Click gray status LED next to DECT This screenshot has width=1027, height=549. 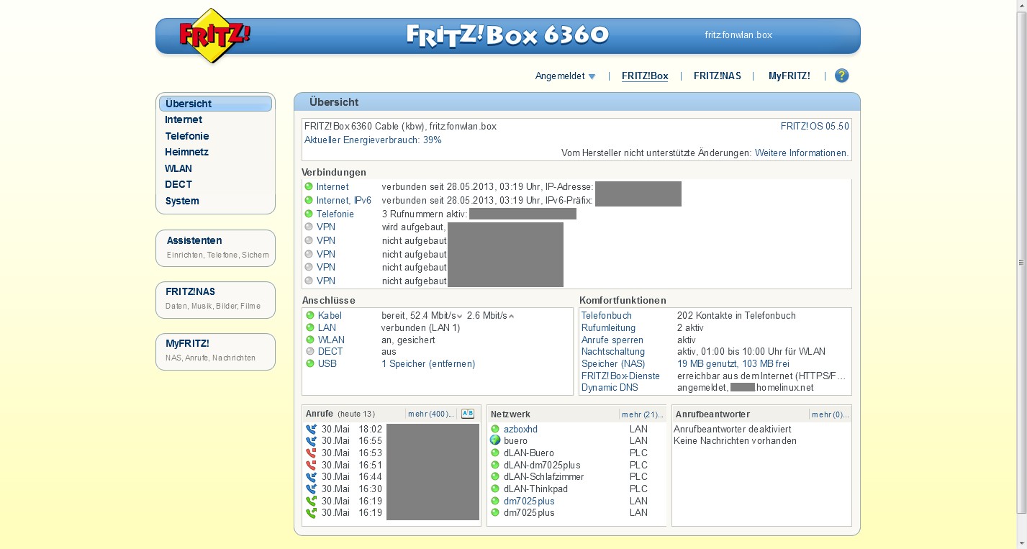pos(310,351)
